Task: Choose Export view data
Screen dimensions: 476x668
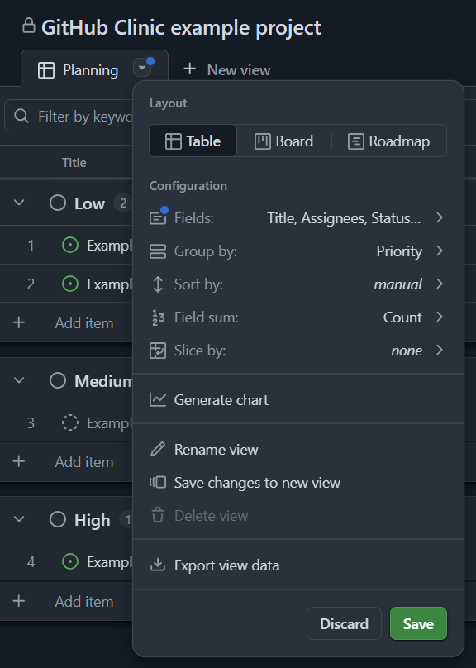Action: (x=297, y=565)
